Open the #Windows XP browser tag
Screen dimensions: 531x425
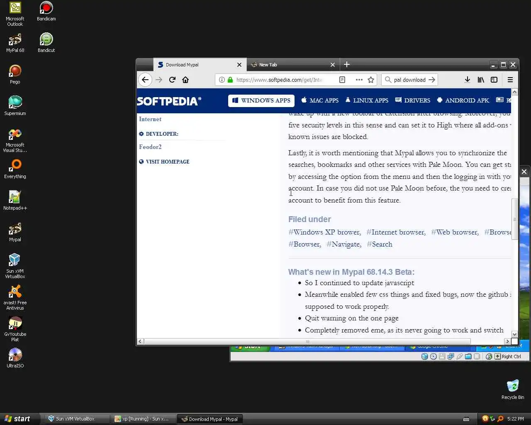(325, 232)
